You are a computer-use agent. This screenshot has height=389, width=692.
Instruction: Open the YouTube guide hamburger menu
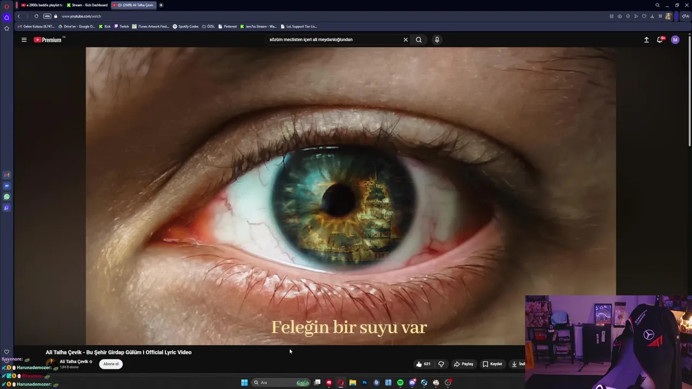point(24,39)
